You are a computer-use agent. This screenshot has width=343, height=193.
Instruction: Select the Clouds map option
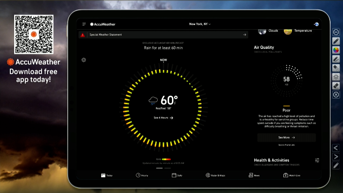coord(268,31)
